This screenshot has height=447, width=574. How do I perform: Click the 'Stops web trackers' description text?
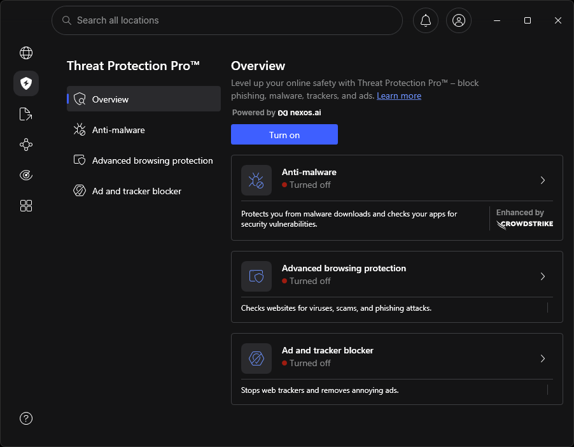point(319,390)
